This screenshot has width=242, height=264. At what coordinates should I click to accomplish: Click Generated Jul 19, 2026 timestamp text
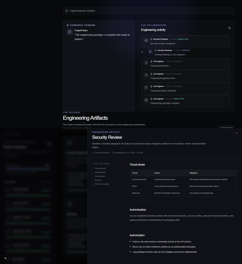(129, 153)
